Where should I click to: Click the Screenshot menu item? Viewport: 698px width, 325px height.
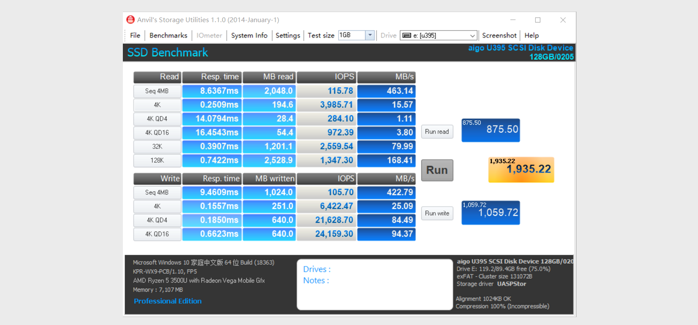(x=499, y=35)
